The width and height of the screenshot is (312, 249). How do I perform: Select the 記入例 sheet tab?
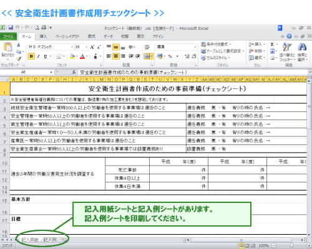[50, 240]
